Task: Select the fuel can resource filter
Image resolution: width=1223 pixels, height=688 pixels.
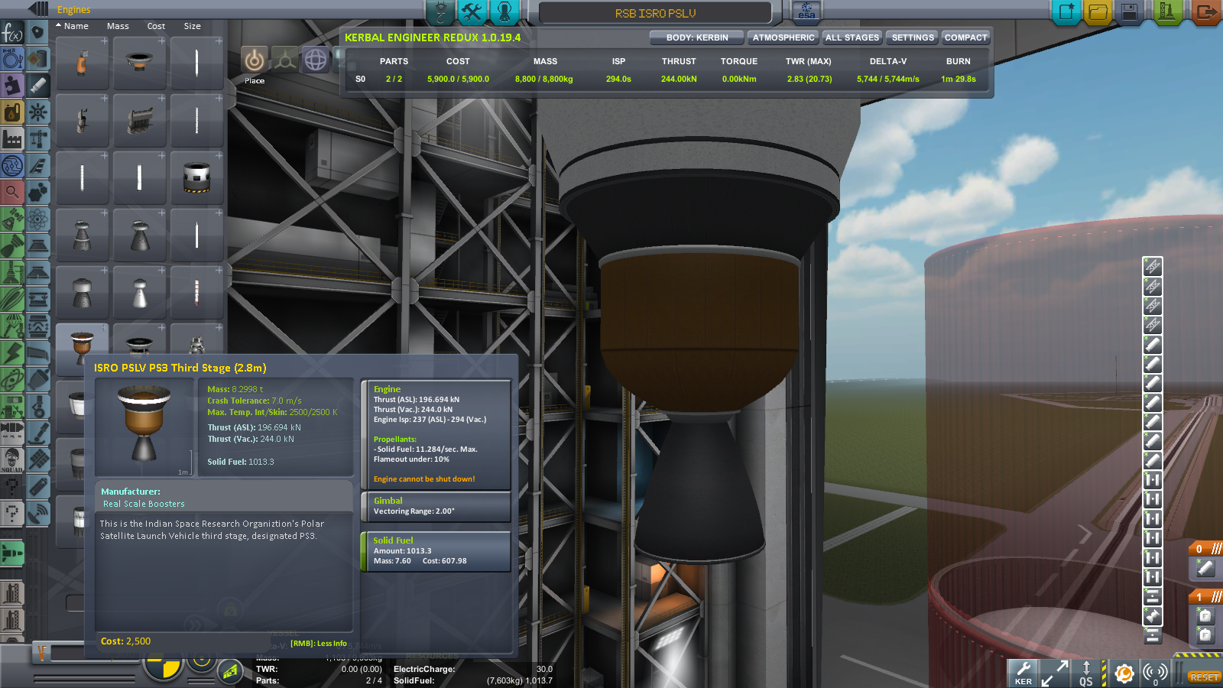Action: point(12,112)
